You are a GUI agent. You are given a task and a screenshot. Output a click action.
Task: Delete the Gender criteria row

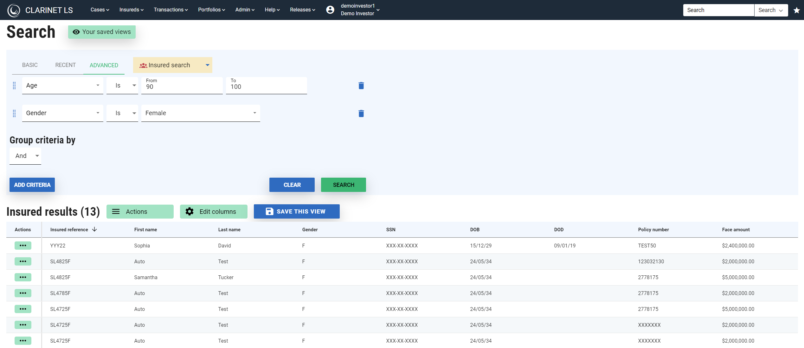coord(361,113)
